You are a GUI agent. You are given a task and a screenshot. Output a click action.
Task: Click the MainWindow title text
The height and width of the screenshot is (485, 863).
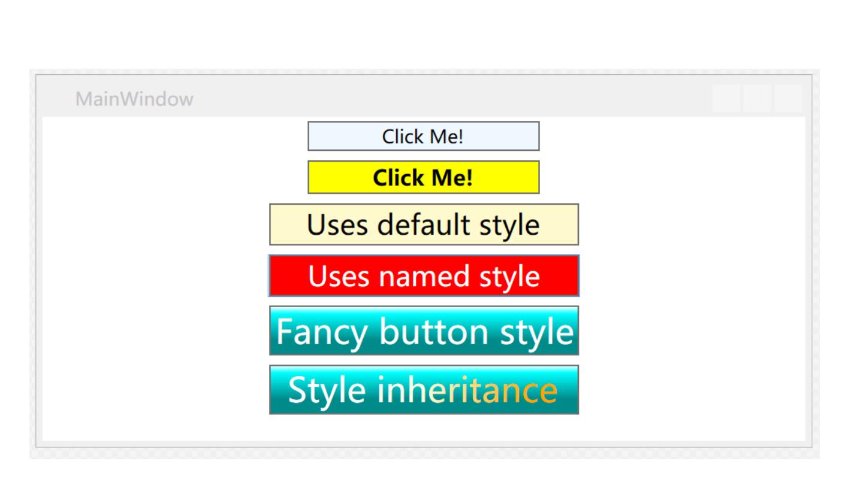[134, 99]
